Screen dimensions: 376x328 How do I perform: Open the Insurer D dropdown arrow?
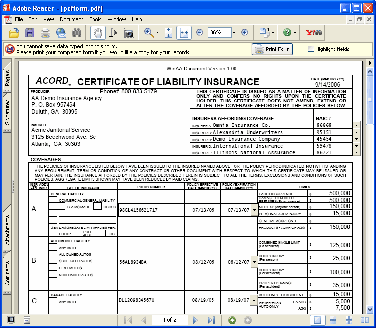point(356,146)
